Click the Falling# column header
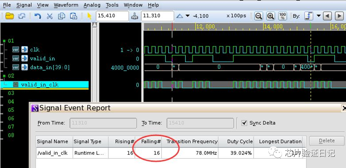Screen dimensions: 346x168 148,142
